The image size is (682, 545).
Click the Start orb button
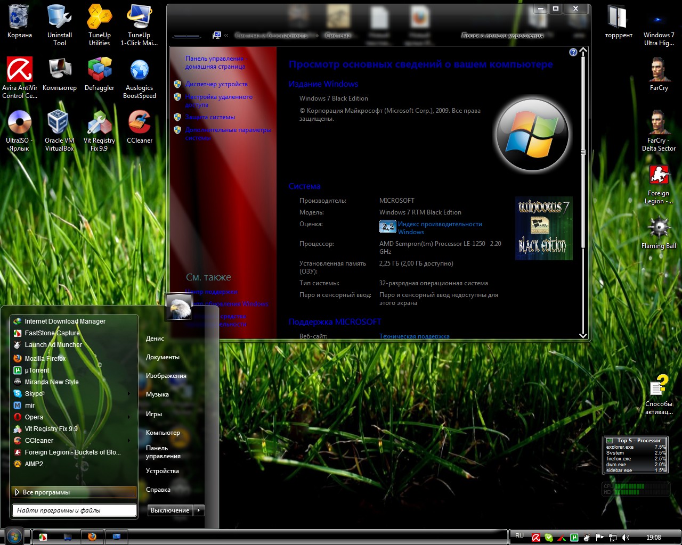(x=14, y=536)
